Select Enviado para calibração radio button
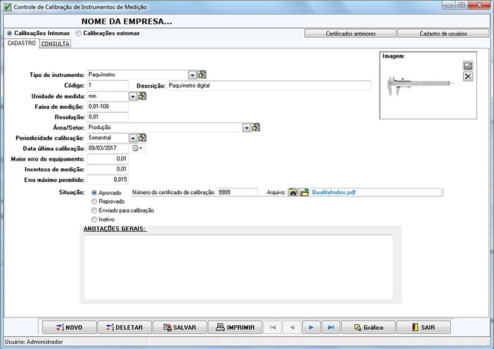 (x=94, y=210)
